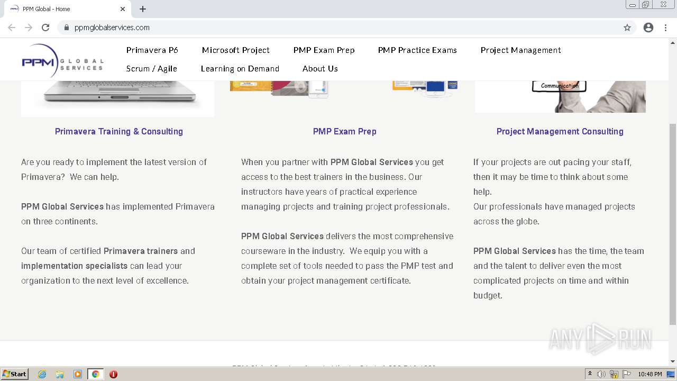Open the Learning on Demand menu item

click(240, 69)
